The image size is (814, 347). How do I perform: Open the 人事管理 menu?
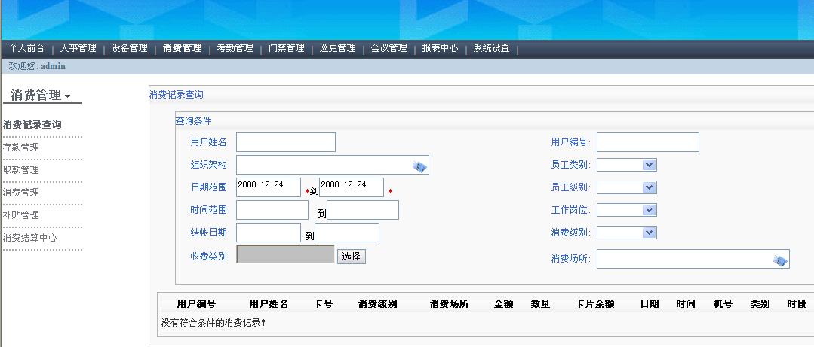tap(78, 49)
